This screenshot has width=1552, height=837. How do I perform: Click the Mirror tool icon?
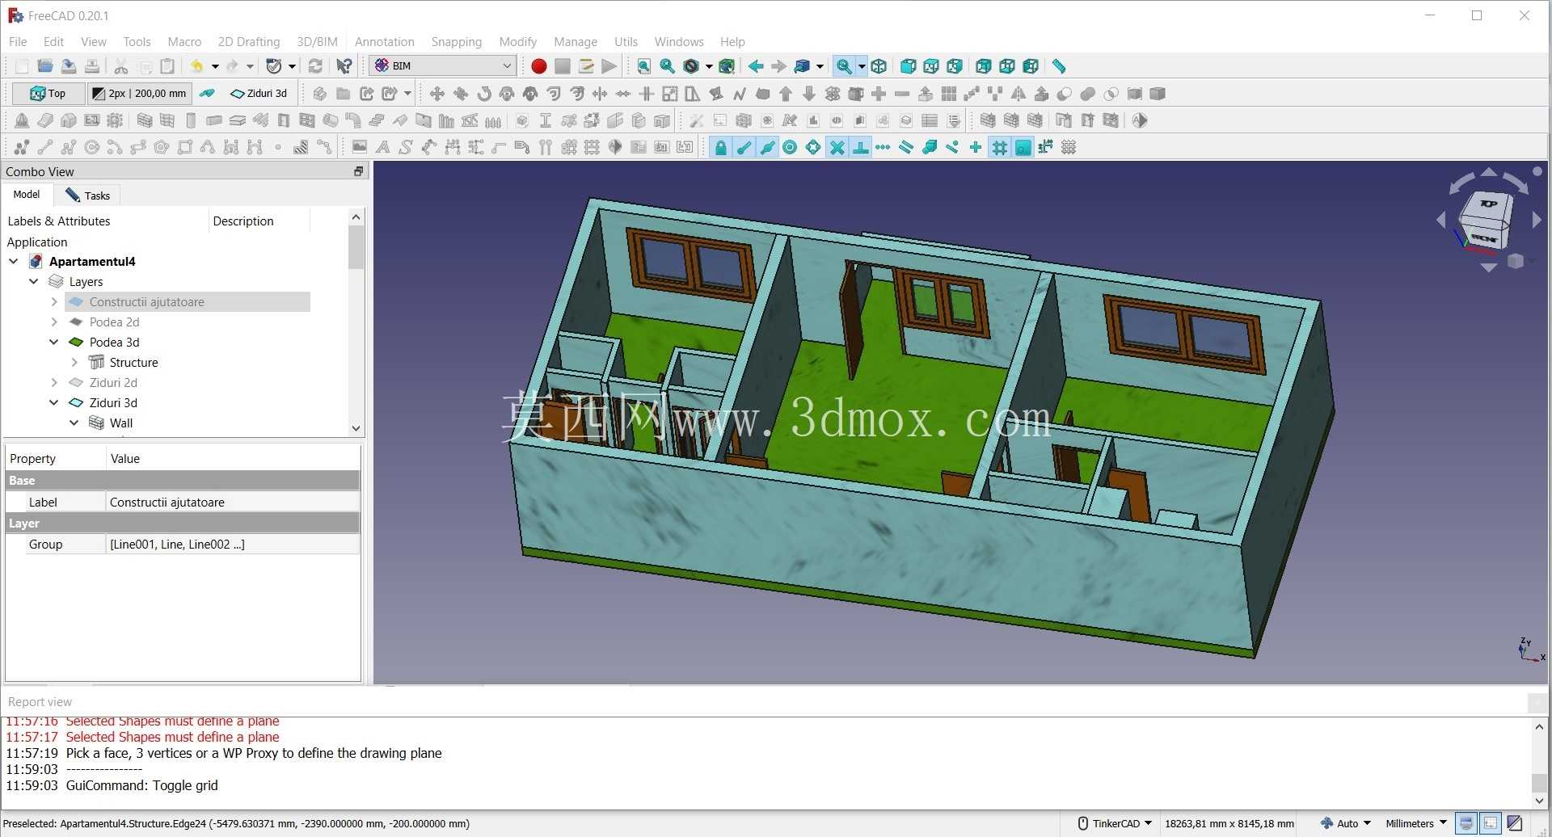tap(1018, 94)
